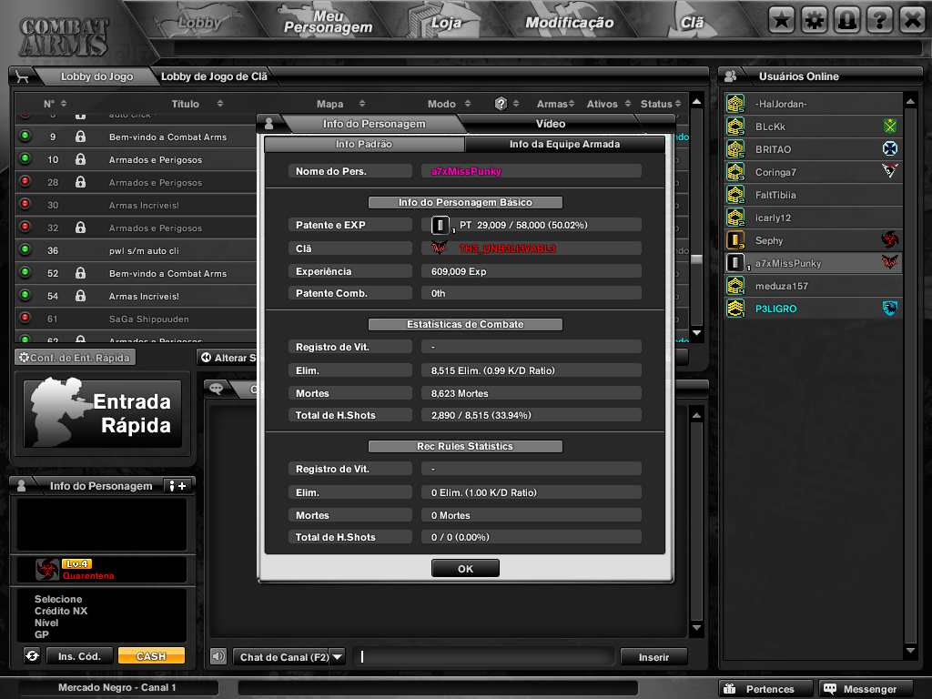Click online users scrollbar up arrow
The width and height of the screenshot is (932, 699).
(910, 102)
